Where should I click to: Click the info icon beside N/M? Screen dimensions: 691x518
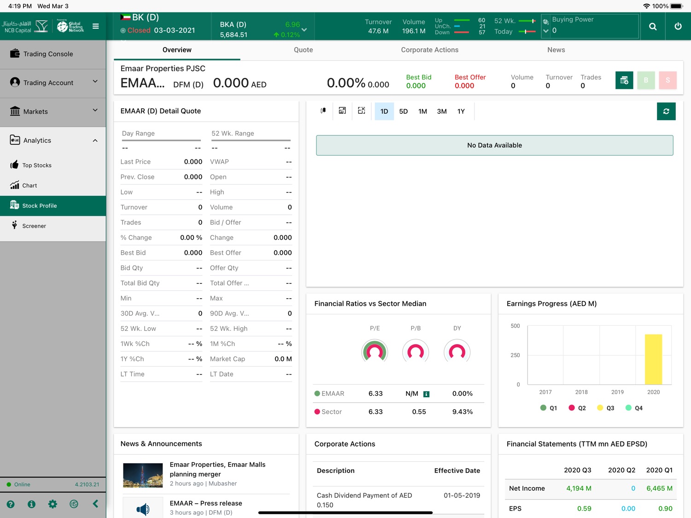click(x=427, y=394)
